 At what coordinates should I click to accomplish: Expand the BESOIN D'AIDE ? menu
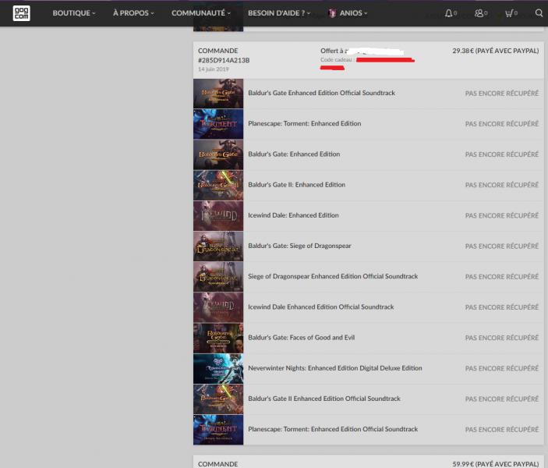pos(279,13)
